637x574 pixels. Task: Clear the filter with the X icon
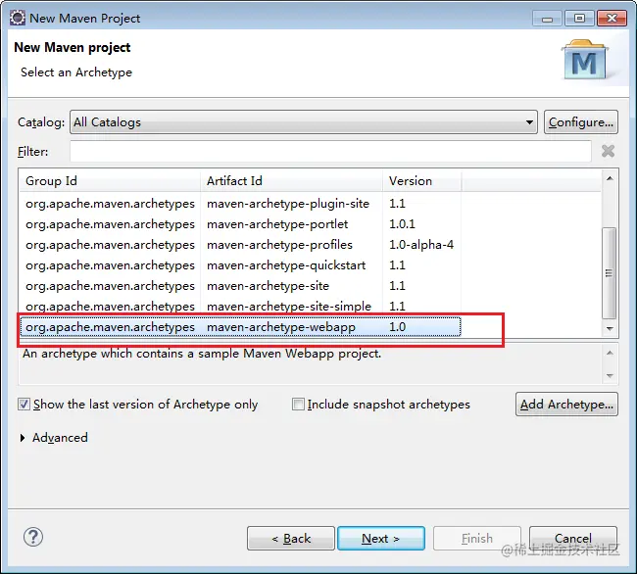point(608,151)
